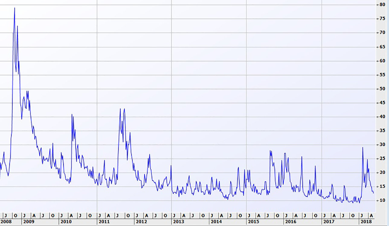Click the 50 value on the price axis
Screen dimensions: 389x226
382,89
